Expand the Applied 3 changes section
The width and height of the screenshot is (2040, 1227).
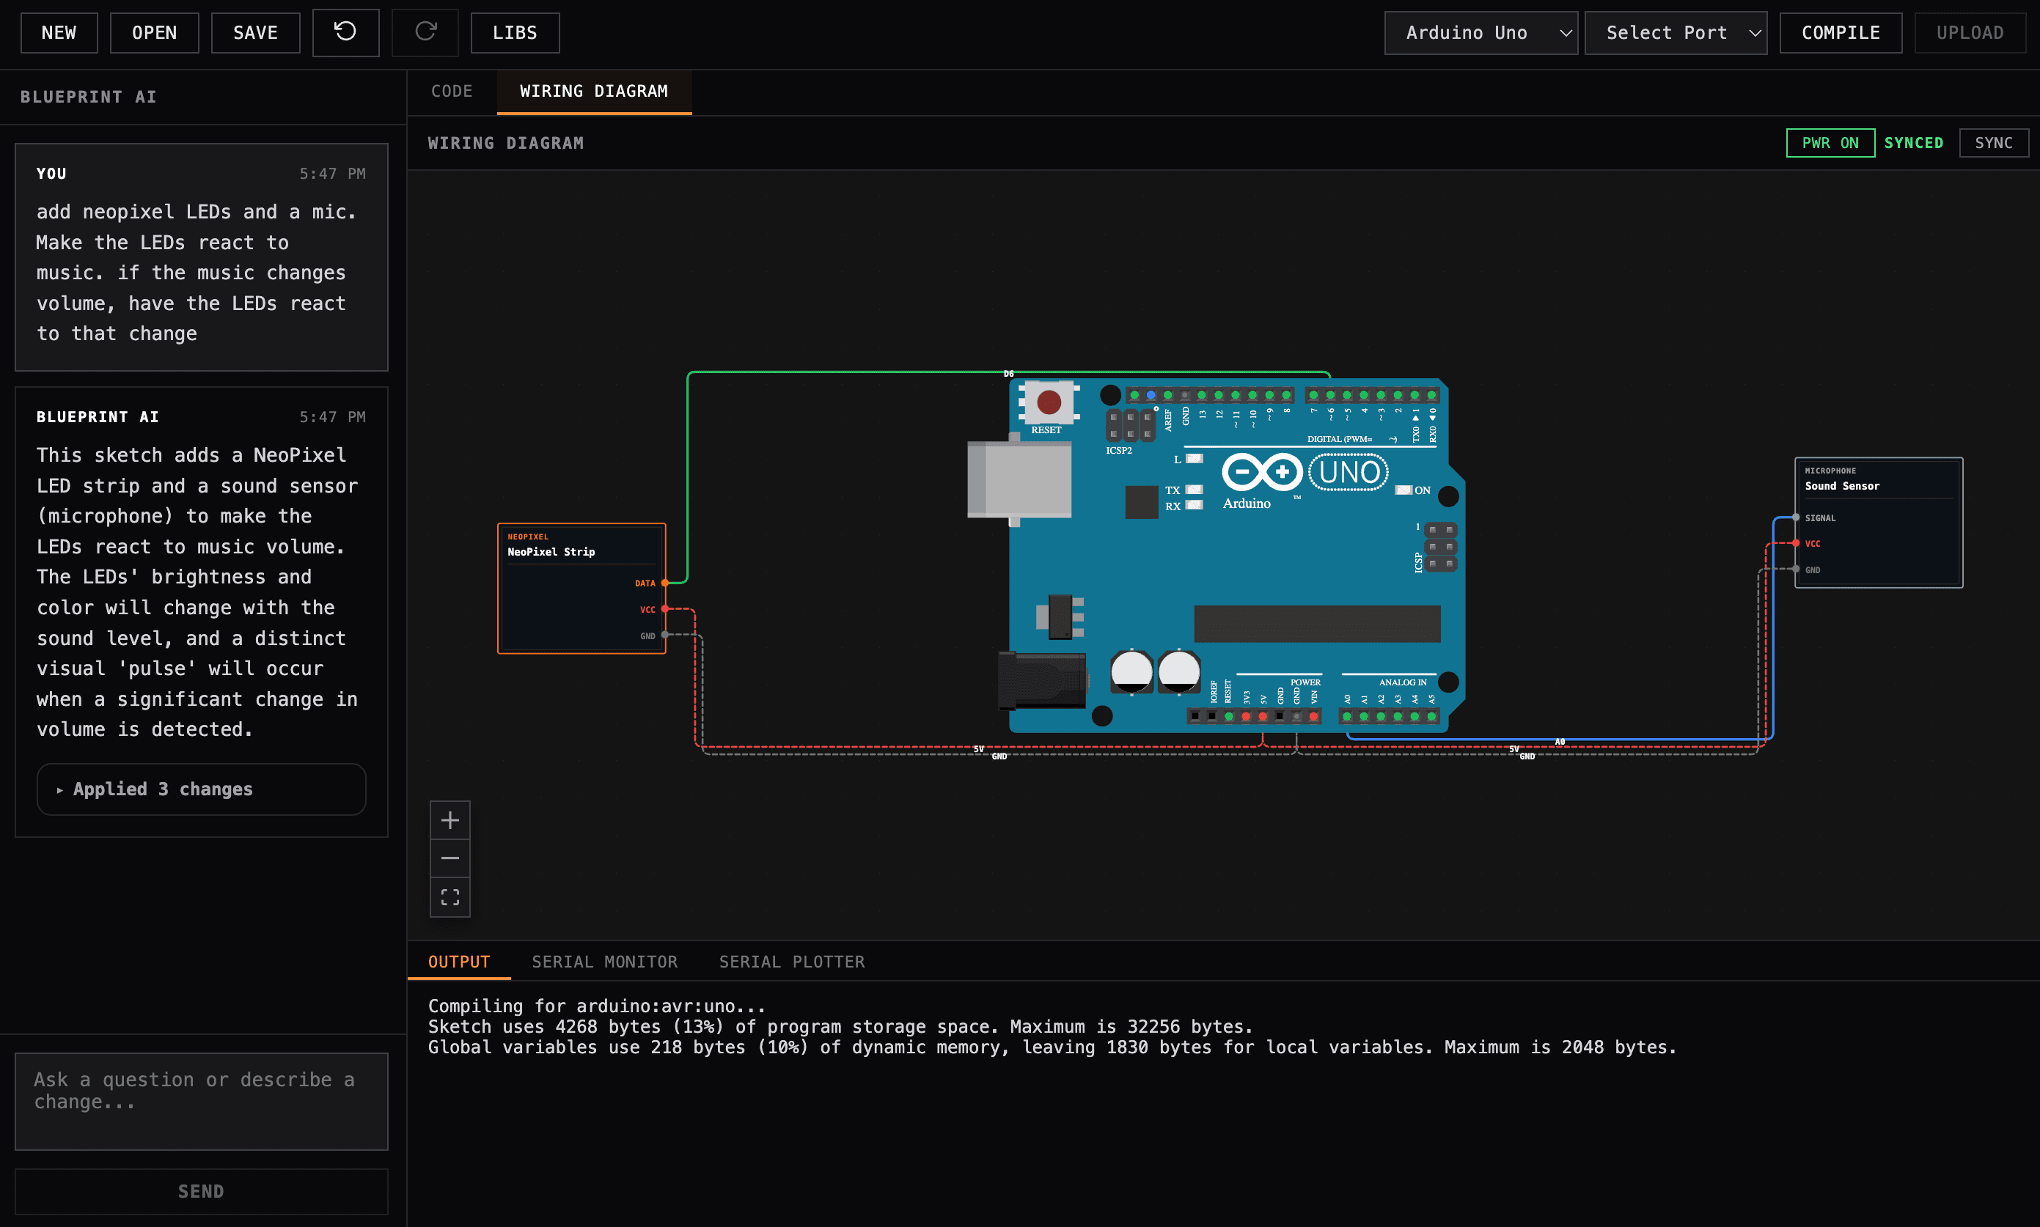click(201, 789)
